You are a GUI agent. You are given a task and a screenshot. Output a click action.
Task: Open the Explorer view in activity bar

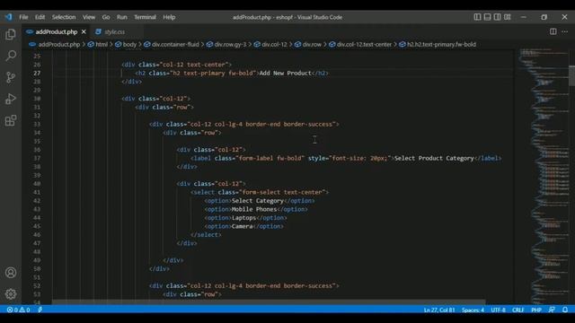coord(11,34)
